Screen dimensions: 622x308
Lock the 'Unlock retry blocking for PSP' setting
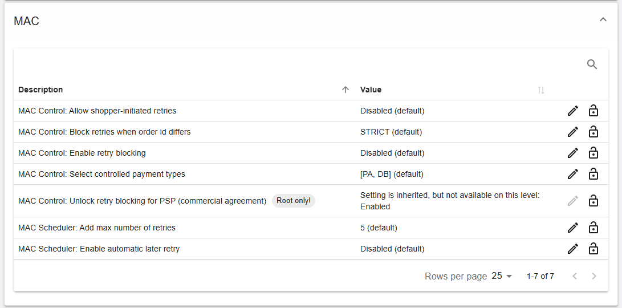[593, 200]
